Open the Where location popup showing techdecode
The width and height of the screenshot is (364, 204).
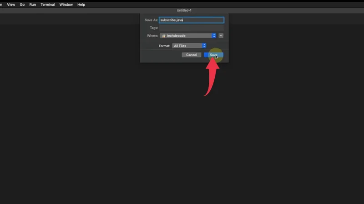click(x=187, y=36)
